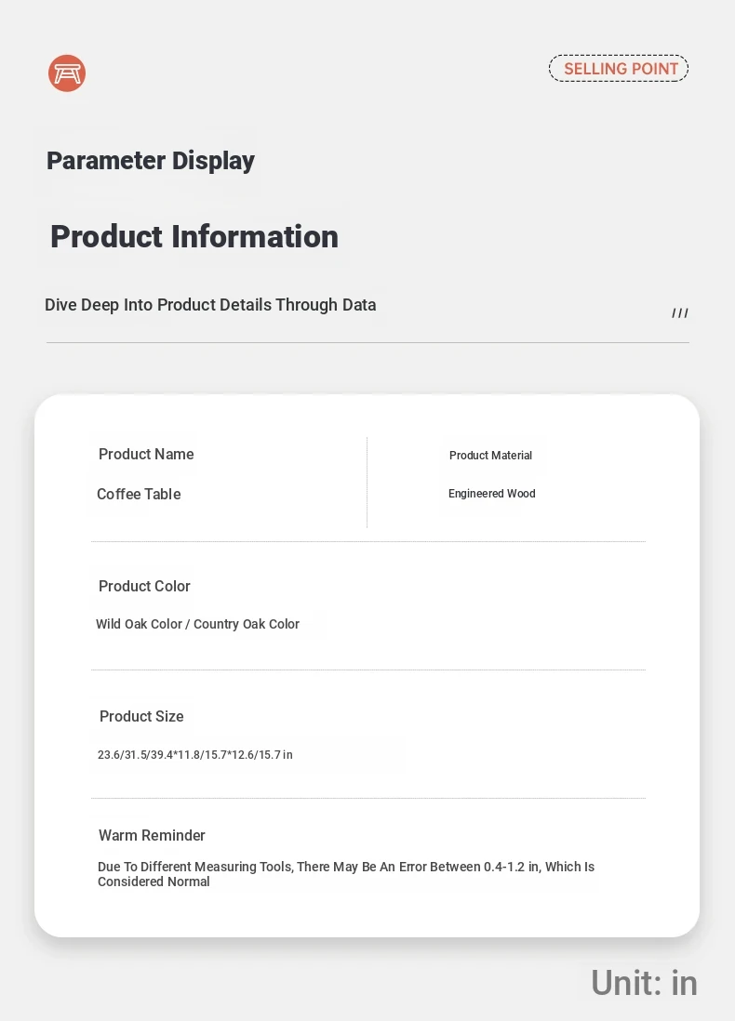
Task: Click the Engineered Wood value
Action: pyautogui.click(x=491, y=494)
